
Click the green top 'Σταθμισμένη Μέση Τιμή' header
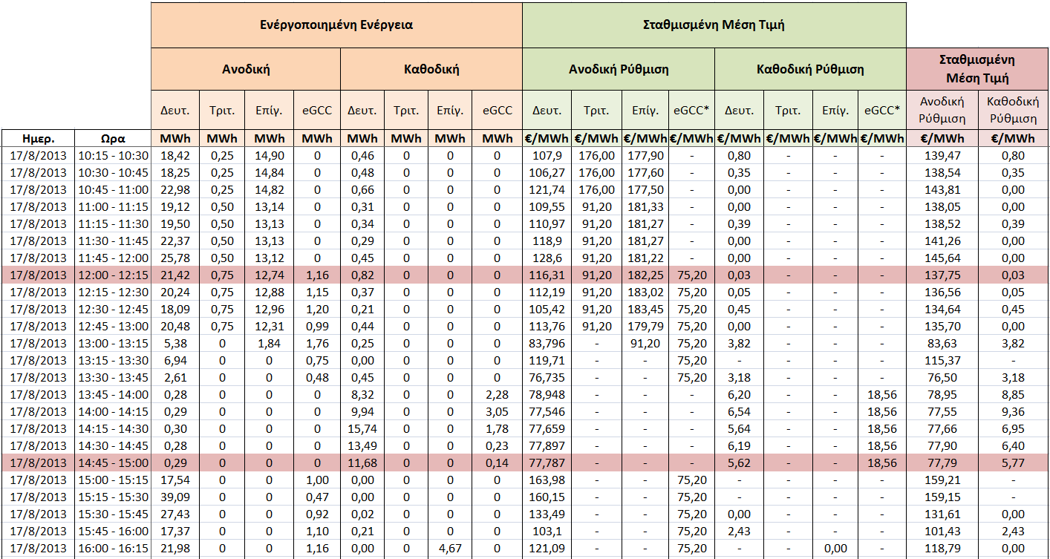click(x=714, y=25)
